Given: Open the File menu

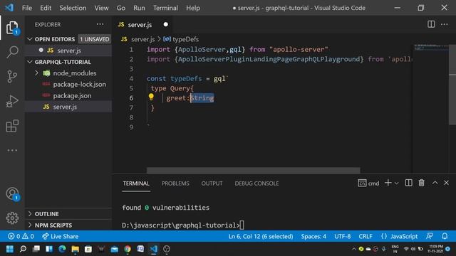Looking at the screenshot, I should coord(27,8).
